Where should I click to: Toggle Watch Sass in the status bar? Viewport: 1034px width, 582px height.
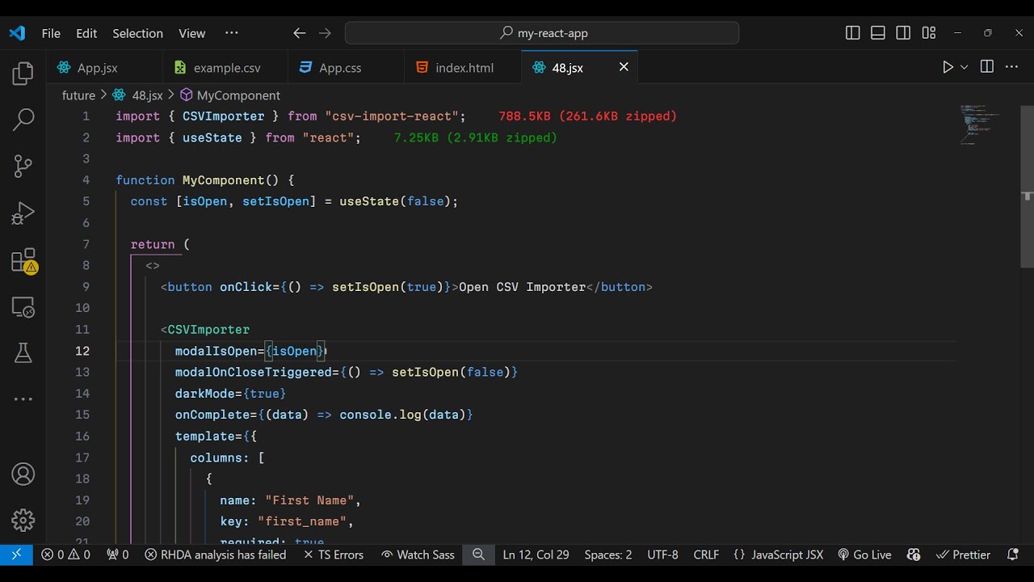tap(418, 555)
